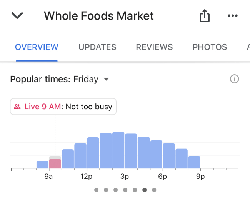Tap the pink live 9a bar

[55, 163]
